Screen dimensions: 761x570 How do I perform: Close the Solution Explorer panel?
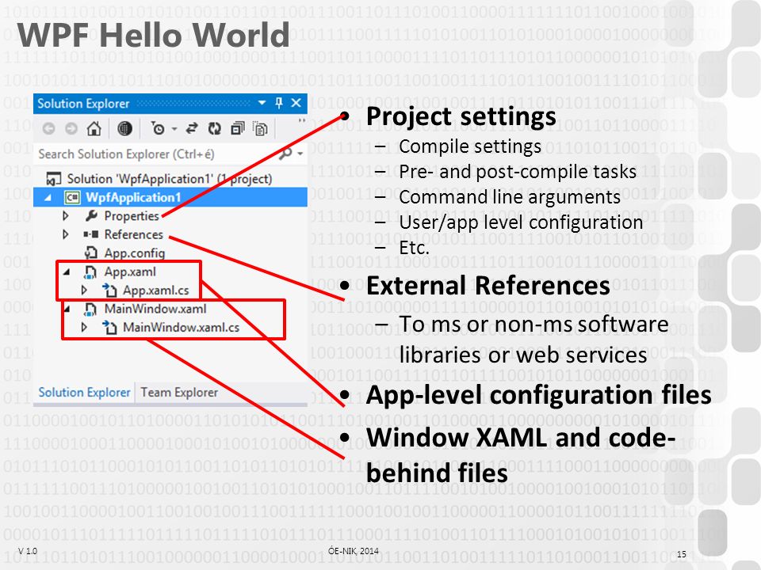click(296, 103)
